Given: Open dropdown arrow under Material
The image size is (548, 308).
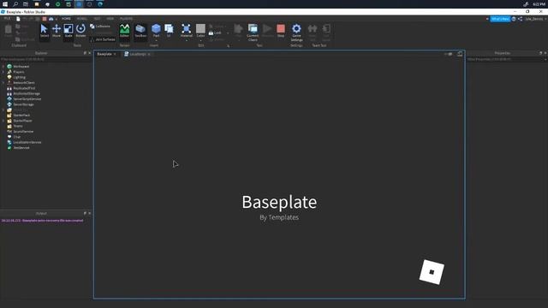Looking at the screenshot, I should [187, 40].
